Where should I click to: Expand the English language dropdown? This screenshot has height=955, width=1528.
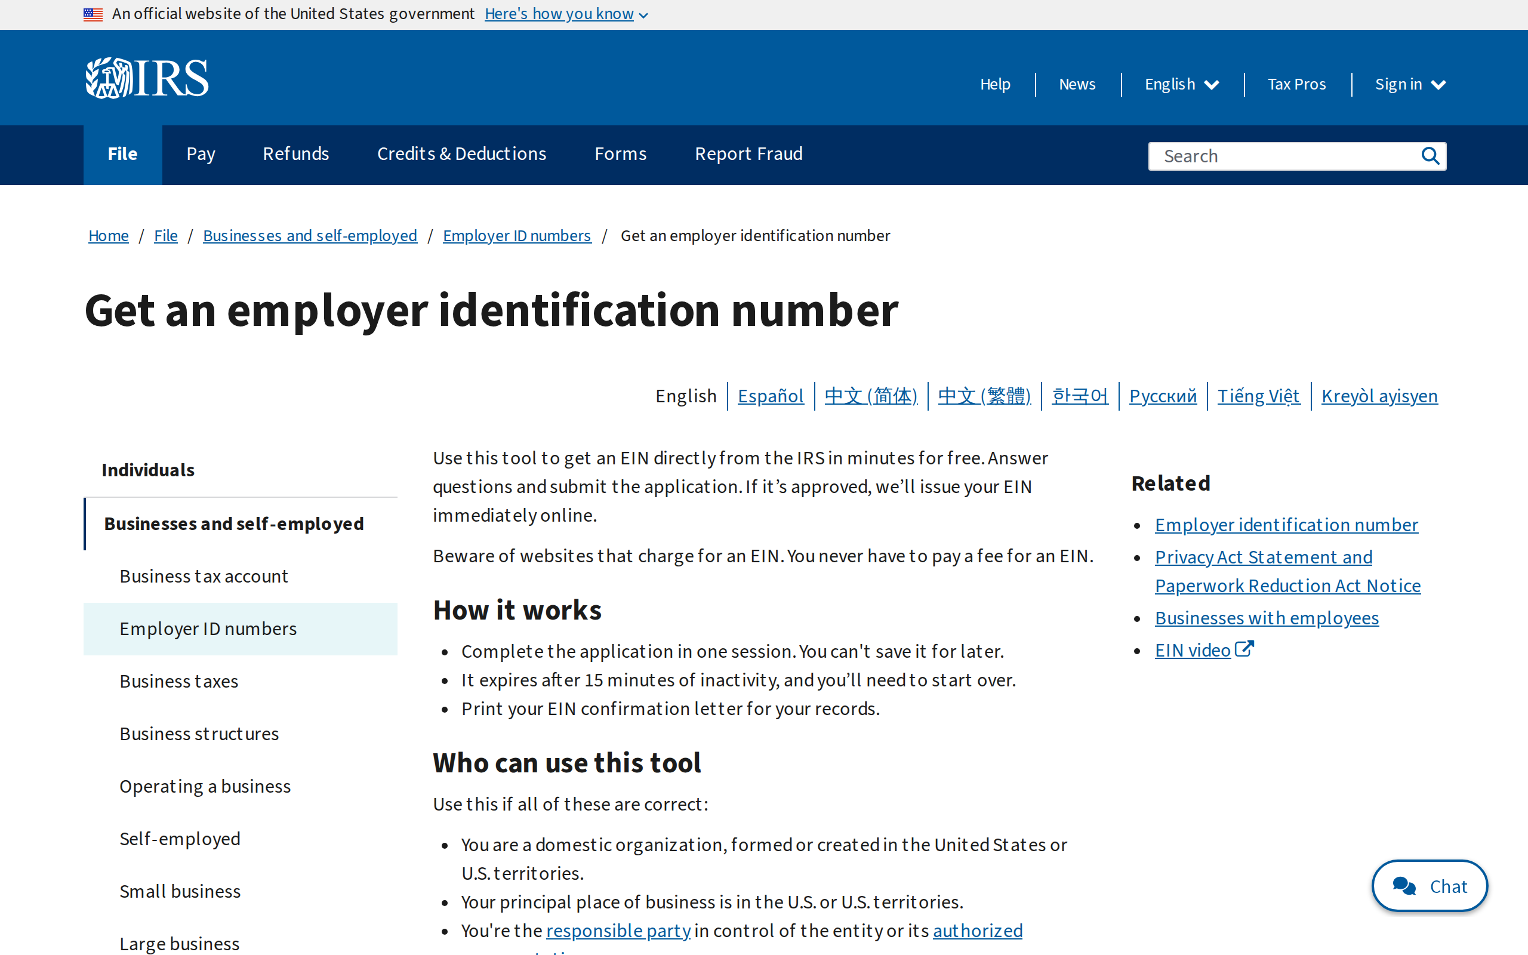tap(1181, 84)
